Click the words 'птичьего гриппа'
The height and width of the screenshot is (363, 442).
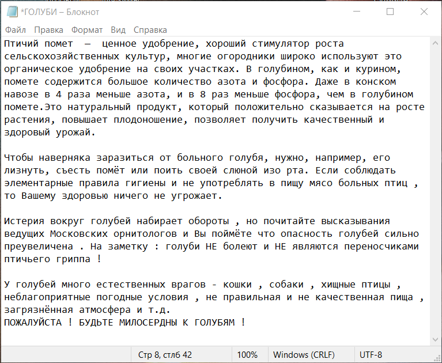pyautogui.click(x=47, y=259)
